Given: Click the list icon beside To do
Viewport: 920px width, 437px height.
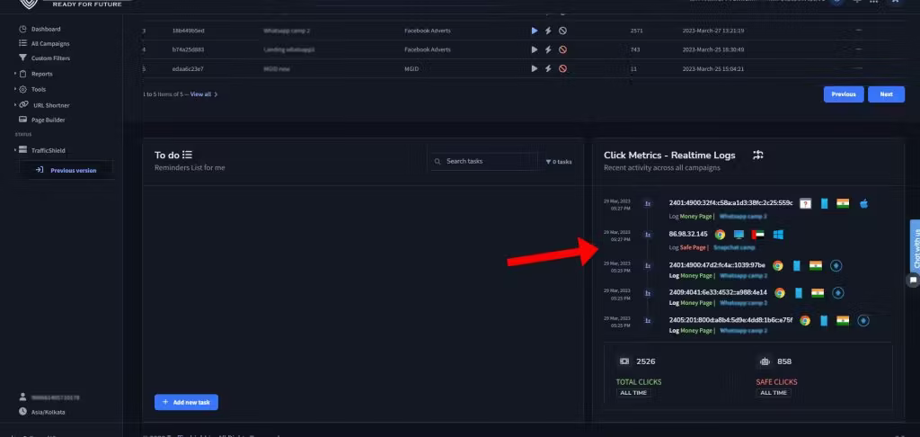Looking at the screenshot, I should tap(187, 155).
